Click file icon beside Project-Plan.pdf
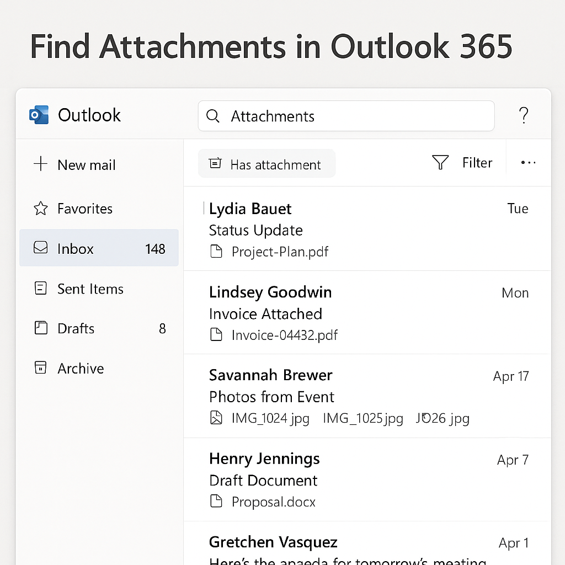Image resolution: width=565 pixels, height=565 pixels. (x=216, y=252)
